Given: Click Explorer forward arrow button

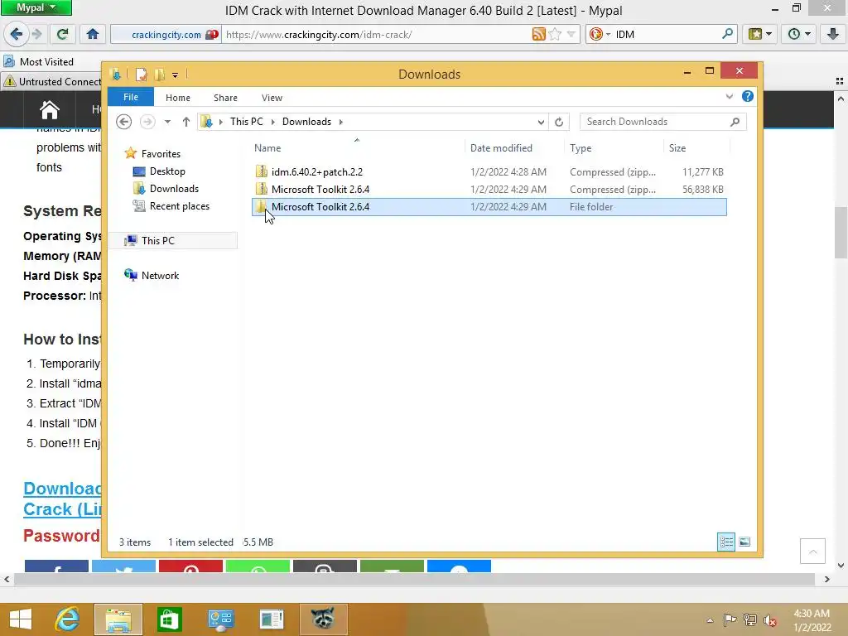Looking at the screenshot, I should tap(147, 122).
